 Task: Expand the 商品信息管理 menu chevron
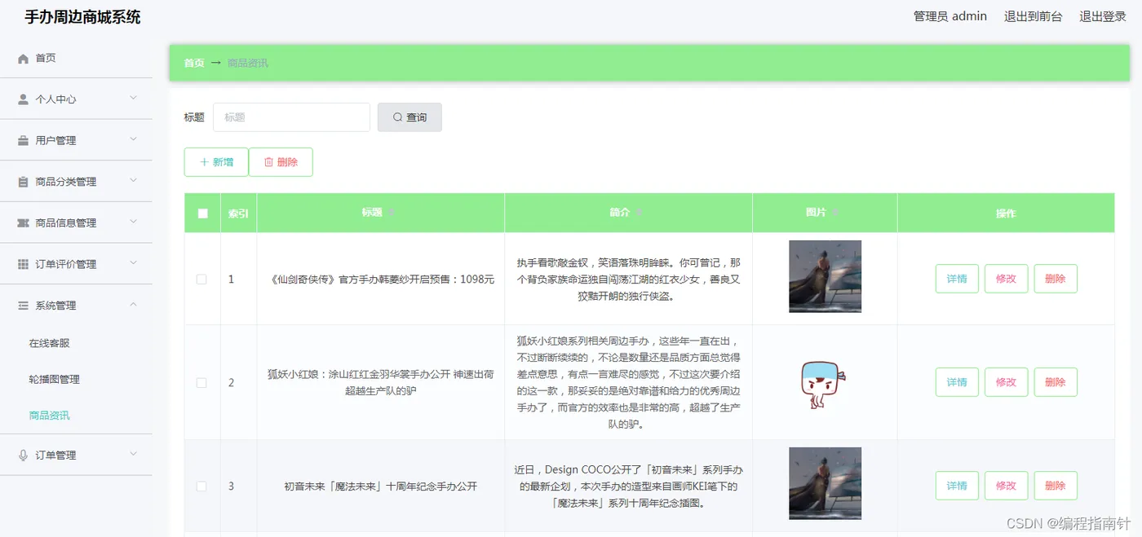tap(134, 222)
